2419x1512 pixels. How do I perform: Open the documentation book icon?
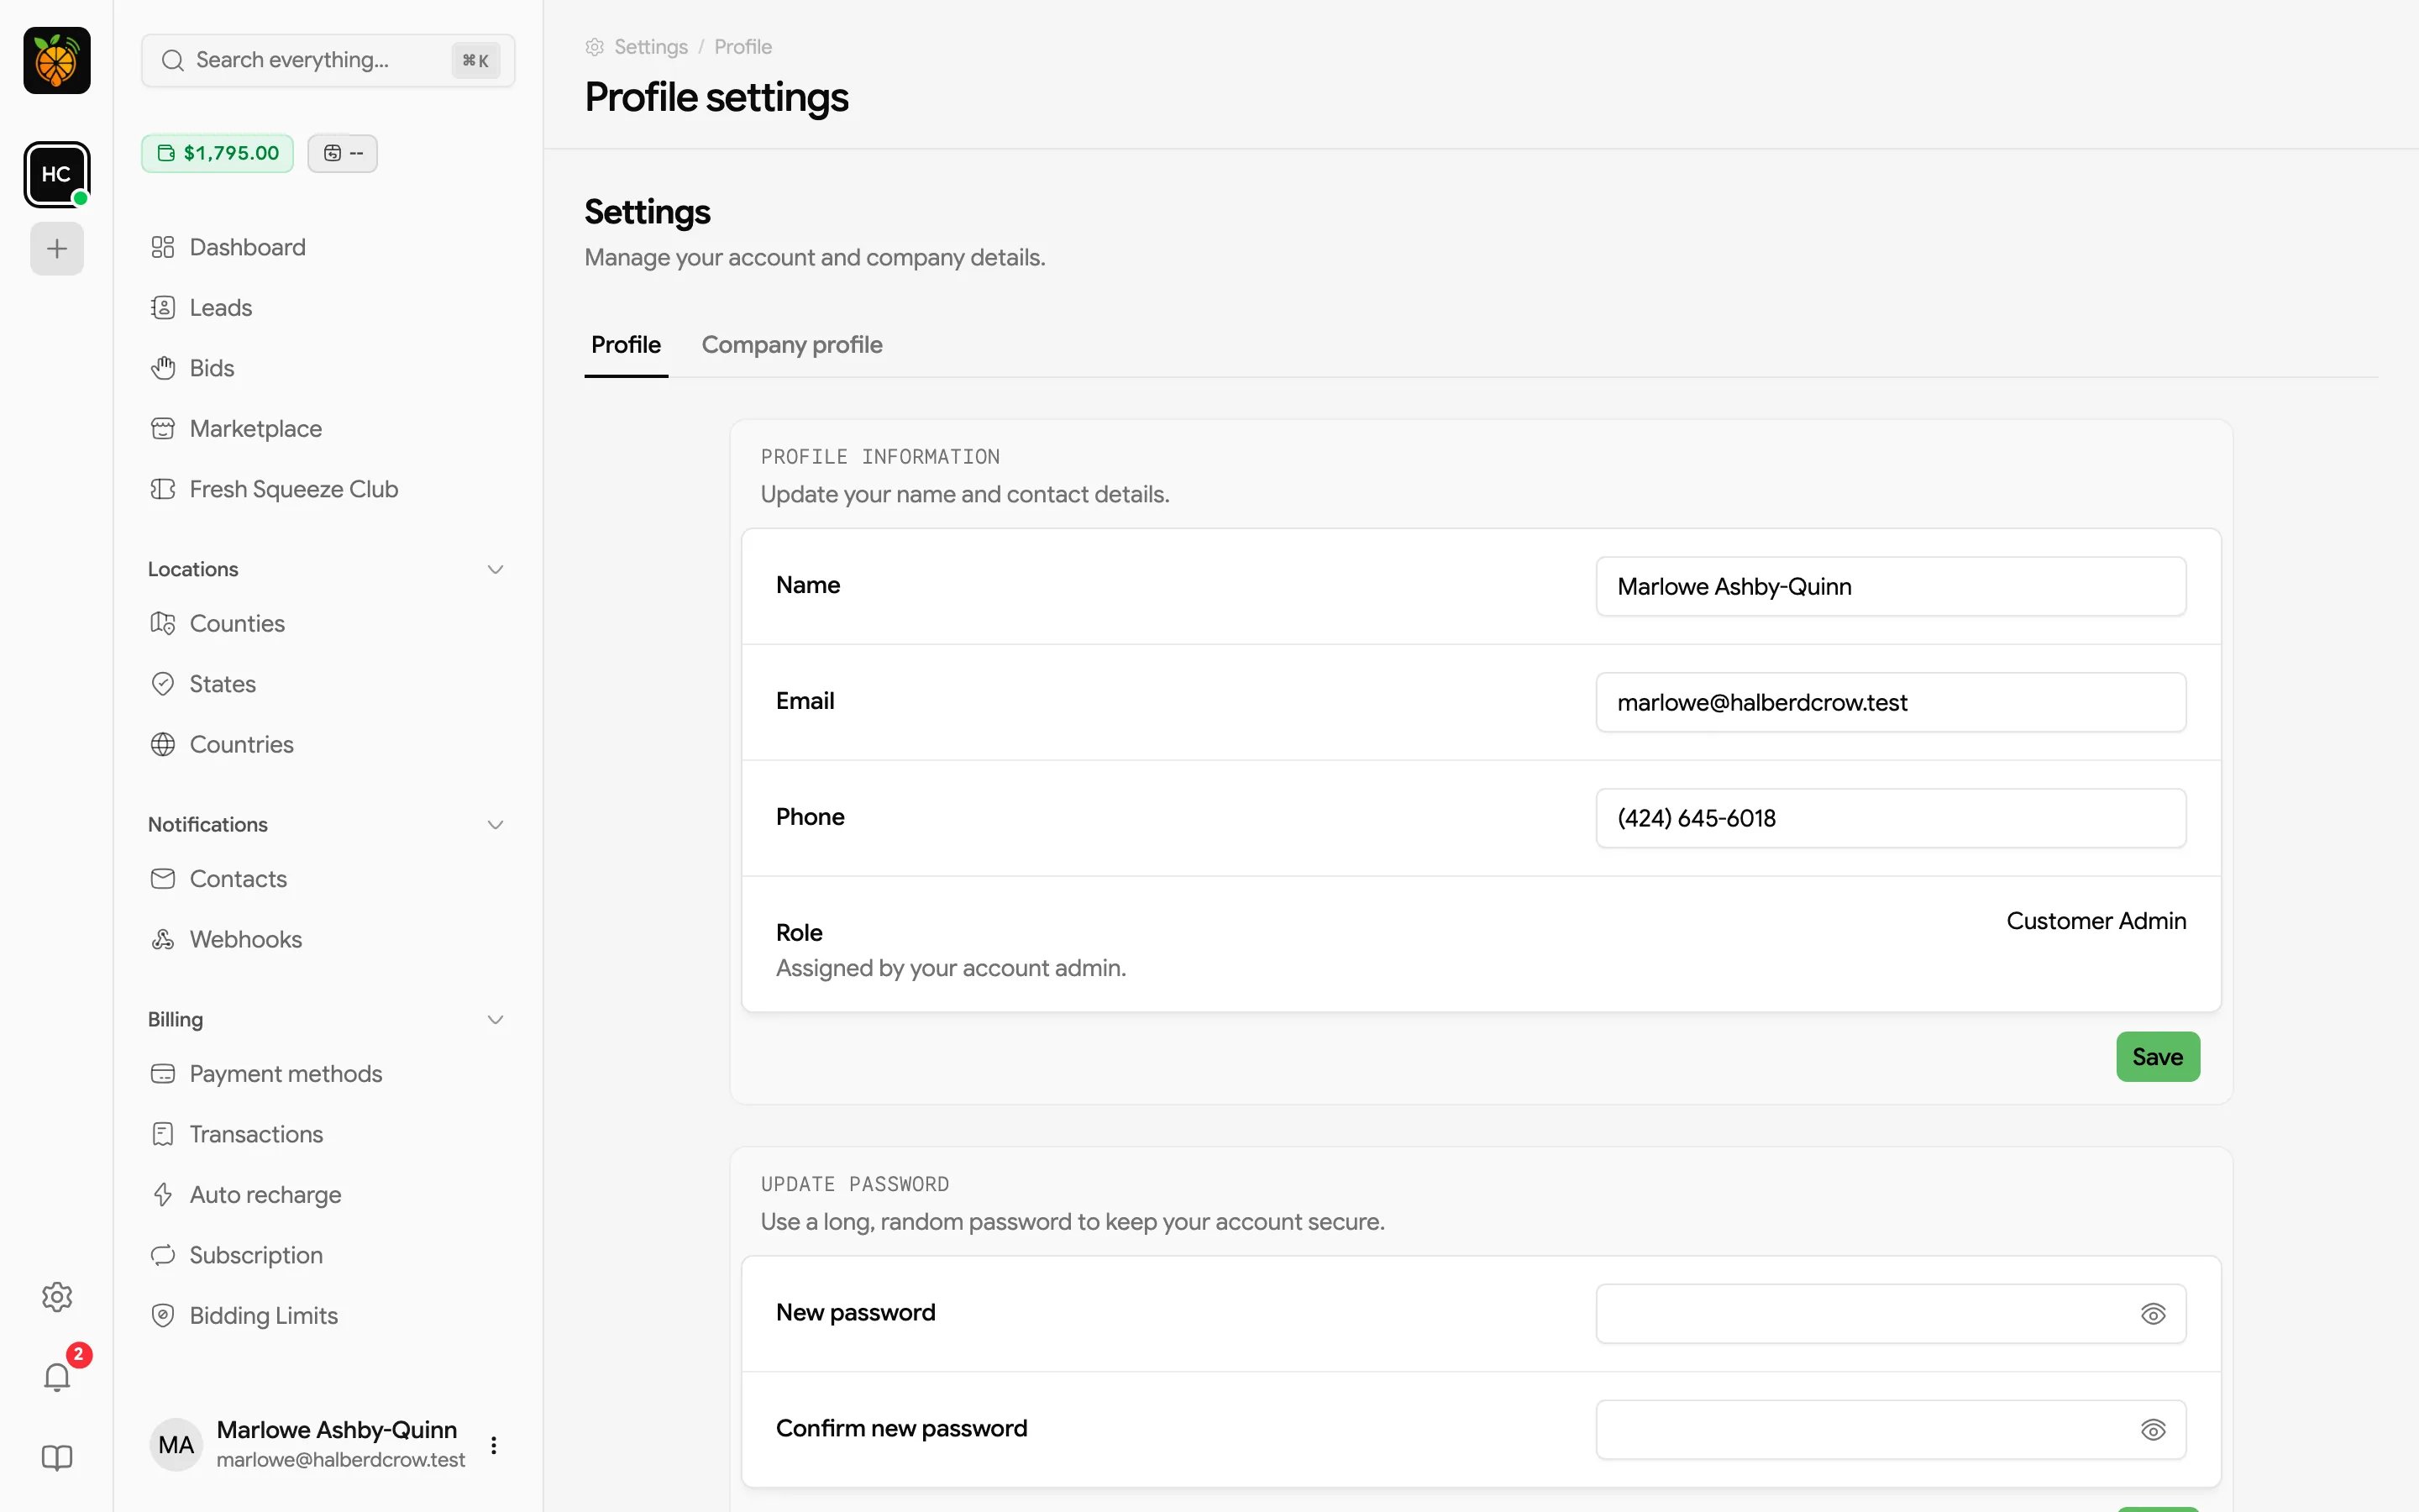(x=57, y=1457)
